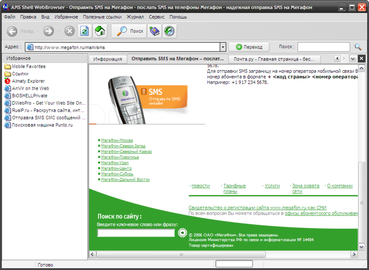Open RusIP.ru favorite entry
Viewport: 369px width, 270px height.
coord(44,110)
